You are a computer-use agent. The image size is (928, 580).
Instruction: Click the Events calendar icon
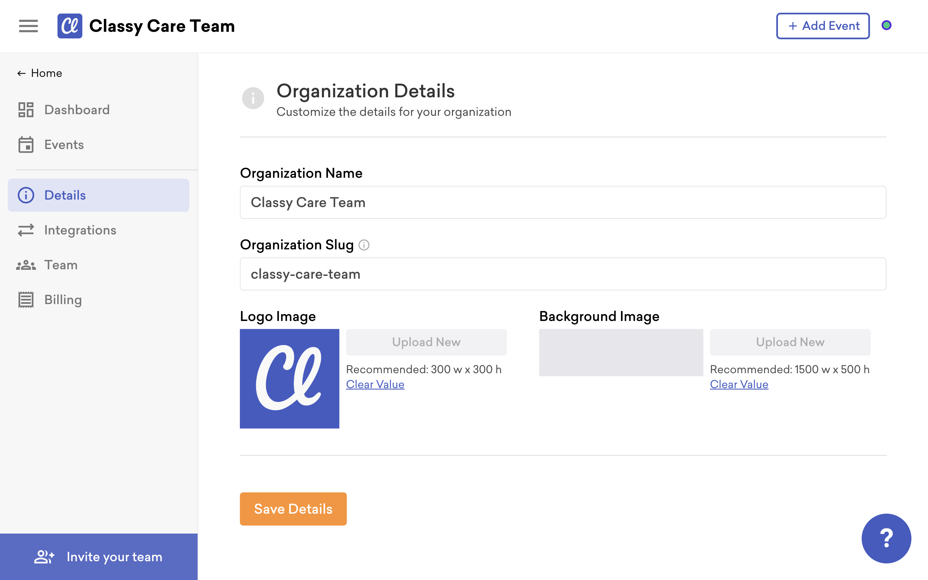[26, 145]
